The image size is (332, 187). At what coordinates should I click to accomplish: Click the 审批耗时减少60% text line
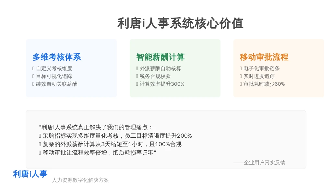tap(264, 84)
